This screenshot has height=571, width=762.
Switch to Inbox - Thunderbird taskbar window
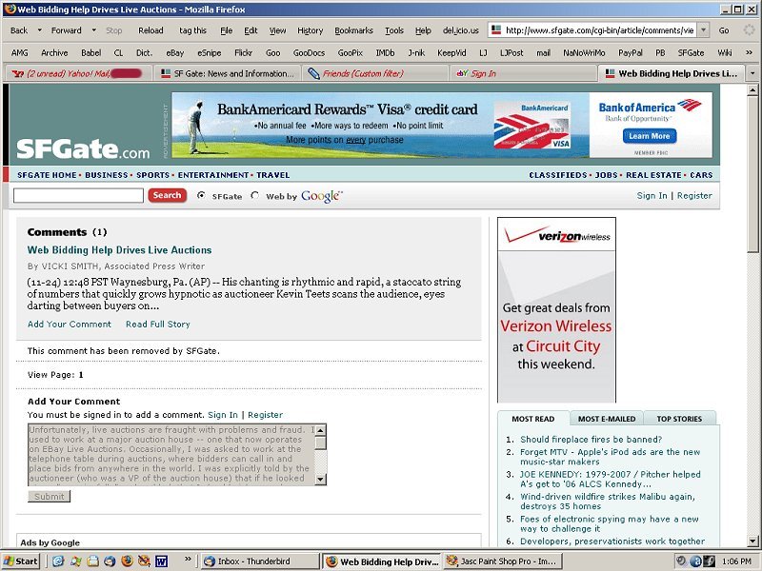coord(260,561)
